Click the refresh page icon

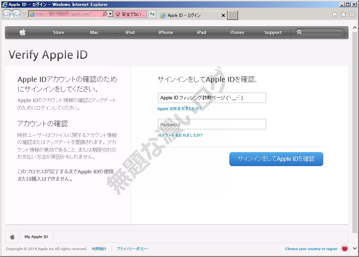pos(152,14)
